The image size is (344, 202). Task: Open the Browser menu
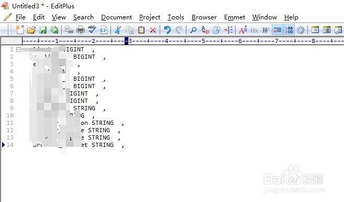point(204,17)
